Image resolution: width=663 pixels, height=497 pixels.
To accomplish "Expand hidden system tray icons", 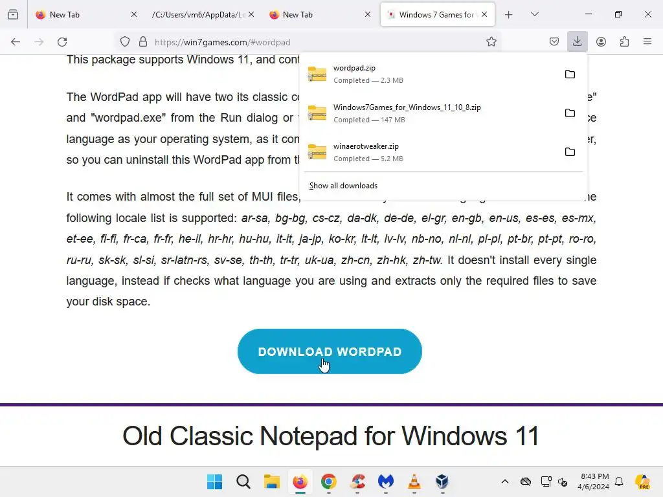I will (505, 481).
